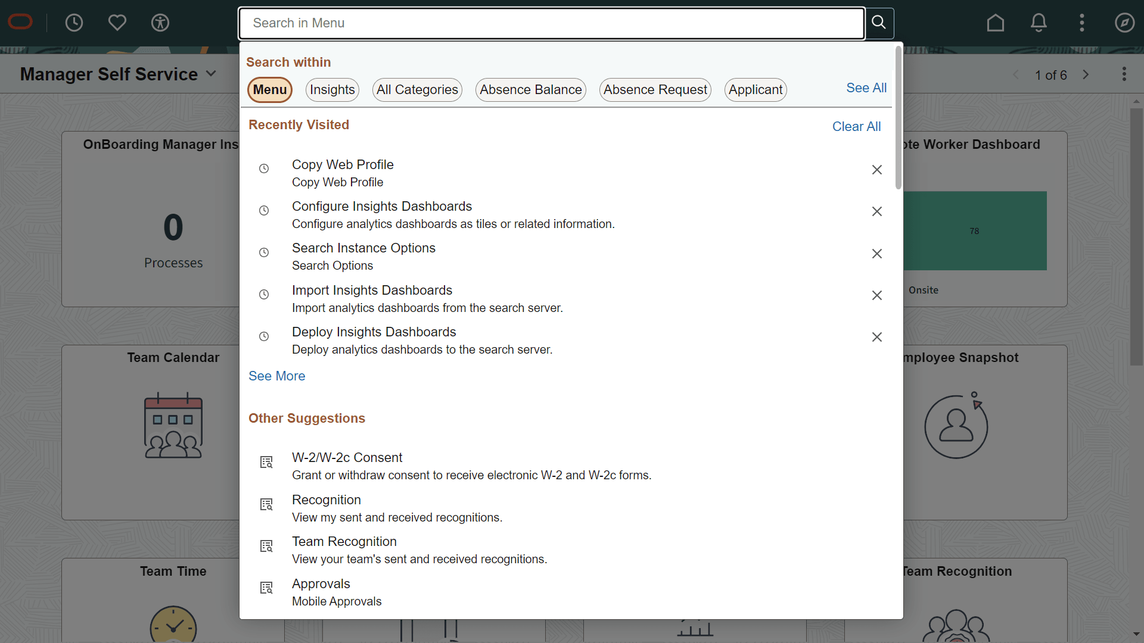Open the recent history clock icon
The image size is (1144, 643).
tap(74, 23)
